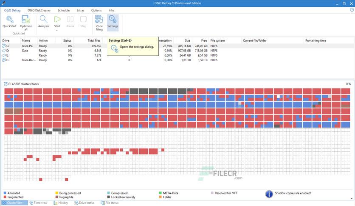Open the Info ribbon tab
Image resolution: width=355 pixels, height=206 pixels.
tap(111, 10)
